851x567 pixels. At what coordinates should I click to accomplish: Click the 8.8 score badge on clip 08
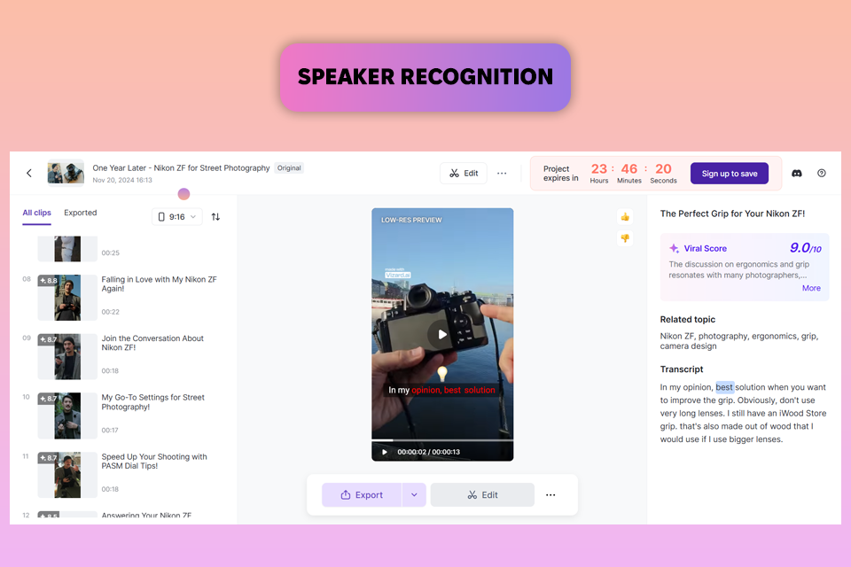pyautogui.click(x=48, y=281)
